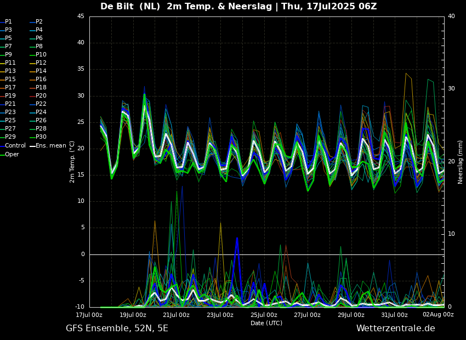The width and height of the screenshot is (466, 340).
Task: Click the 45 temperature axis tick
Action: pos(81,16)
